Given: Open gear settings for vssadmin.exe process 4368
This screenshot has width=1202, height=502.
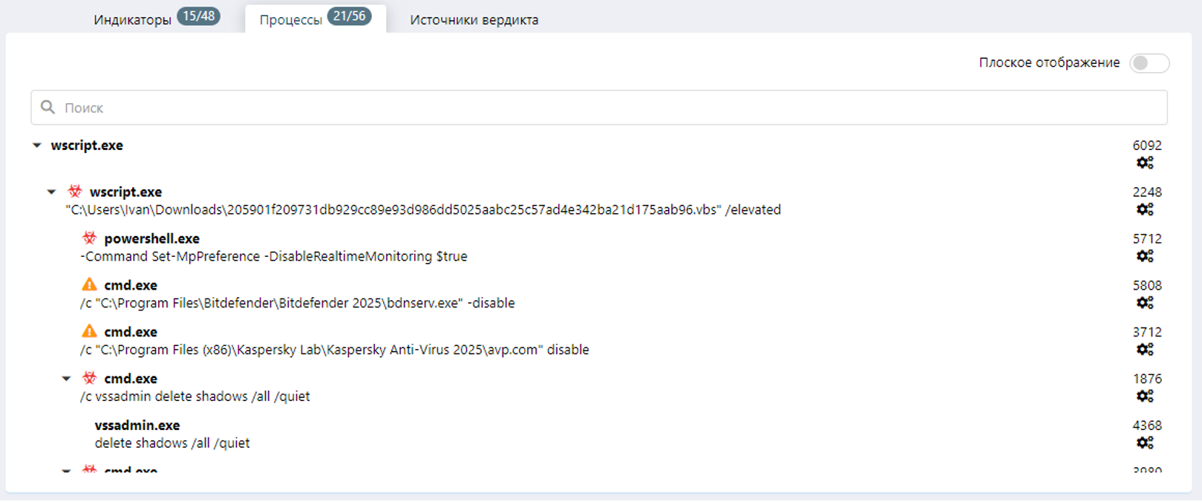Looking at the screenshot, I should coord(1145,443).
